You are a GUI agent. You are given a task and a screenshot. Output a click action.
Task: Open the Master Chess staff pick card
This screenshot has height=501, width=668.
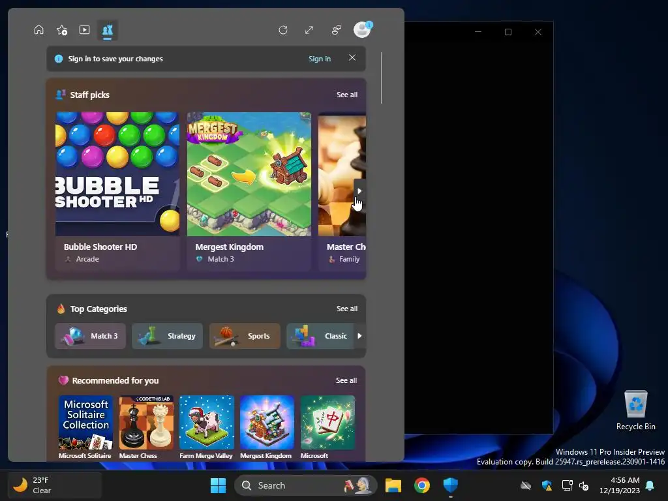pos(342,191)
